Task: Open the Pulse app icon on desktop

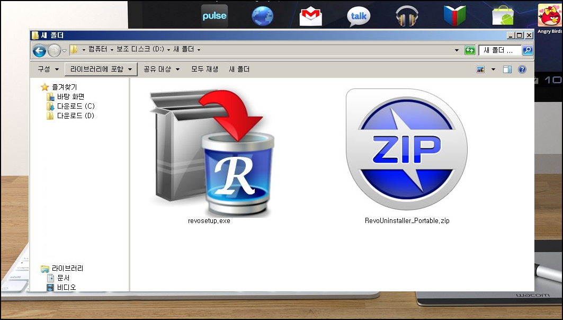Action: (215, 16)
